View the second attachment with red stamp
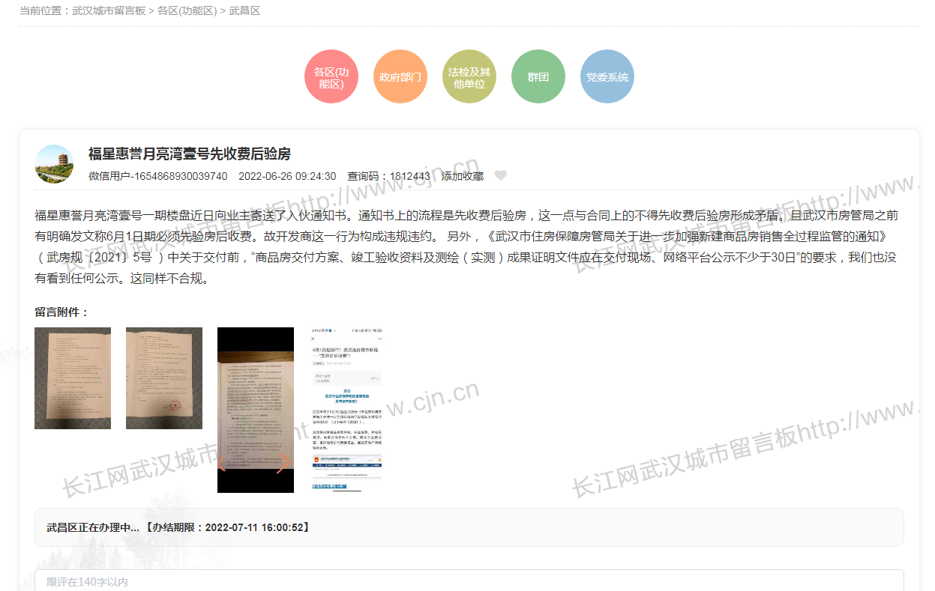 (164, 378)
